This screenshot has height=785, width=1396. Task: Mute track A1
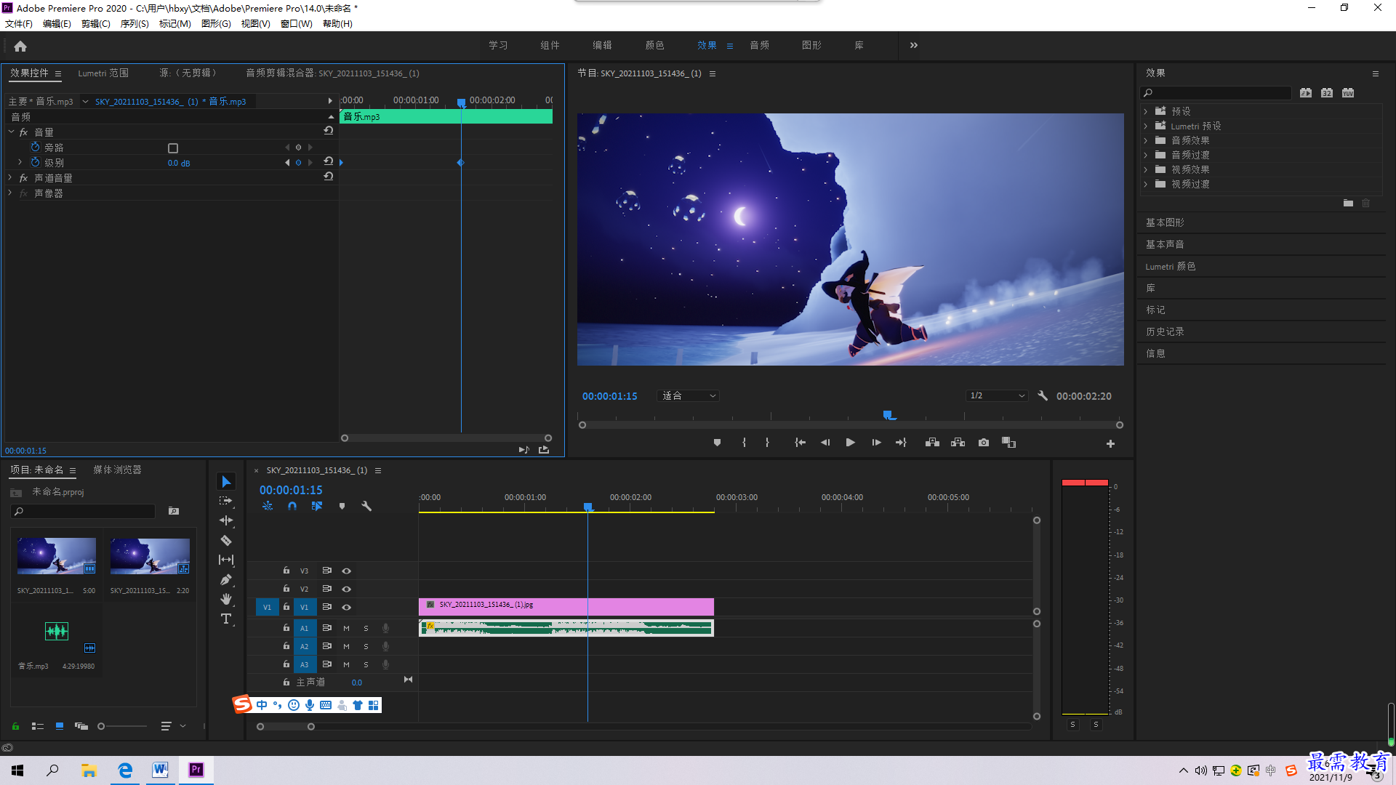tap(346, 628)
